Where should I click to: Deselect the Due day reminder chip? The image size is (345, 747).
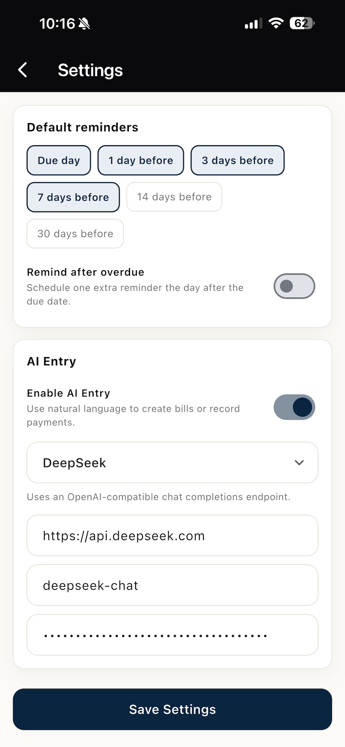pyautogui.click(x=59, y=160)
